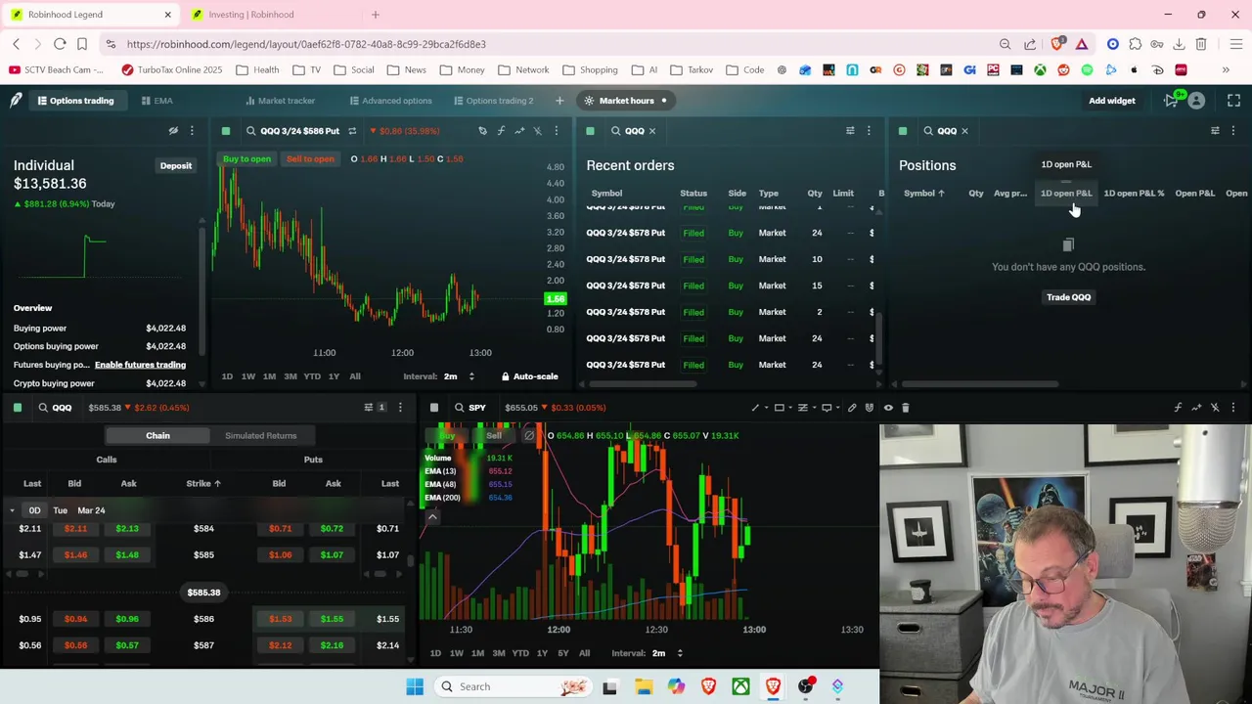The image size is (1252, 704).
Task: Enter fullscreen layout mode
Action: (x=1233, y=101)
